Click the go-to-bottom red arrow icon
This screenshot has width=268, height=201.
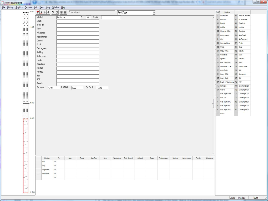(x=41, y=12)
